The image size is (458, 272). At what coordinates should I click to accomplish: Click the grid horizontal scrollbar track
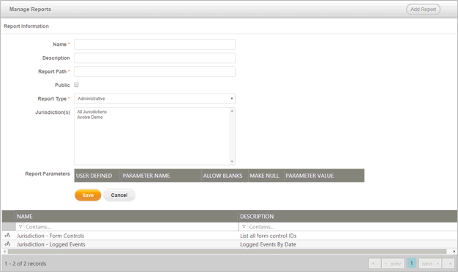click(x=227, y=252)
